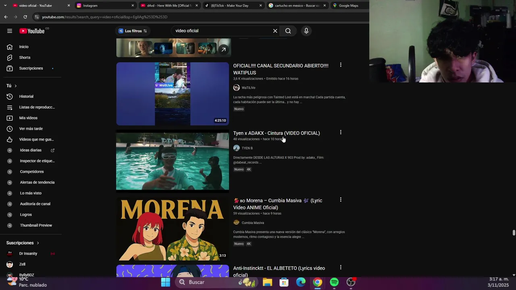Open Microsoft Edge from taskbar
The width and height of the screenshot is (516, 290).
[x=301, y=282]
